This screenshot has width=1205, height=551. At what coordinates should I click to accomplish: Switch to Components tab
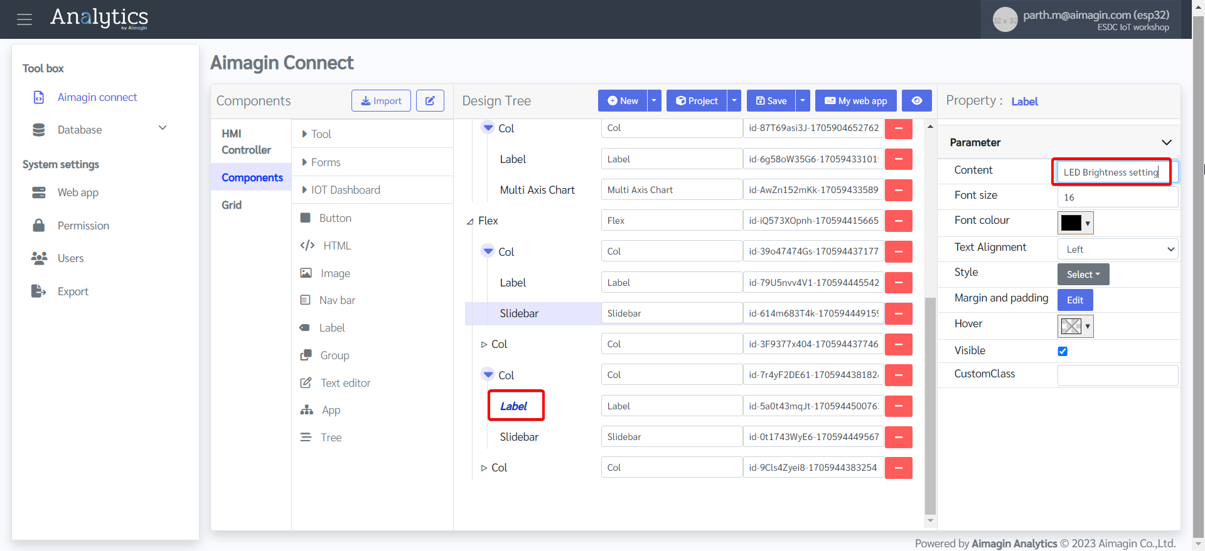click(252, 177)
